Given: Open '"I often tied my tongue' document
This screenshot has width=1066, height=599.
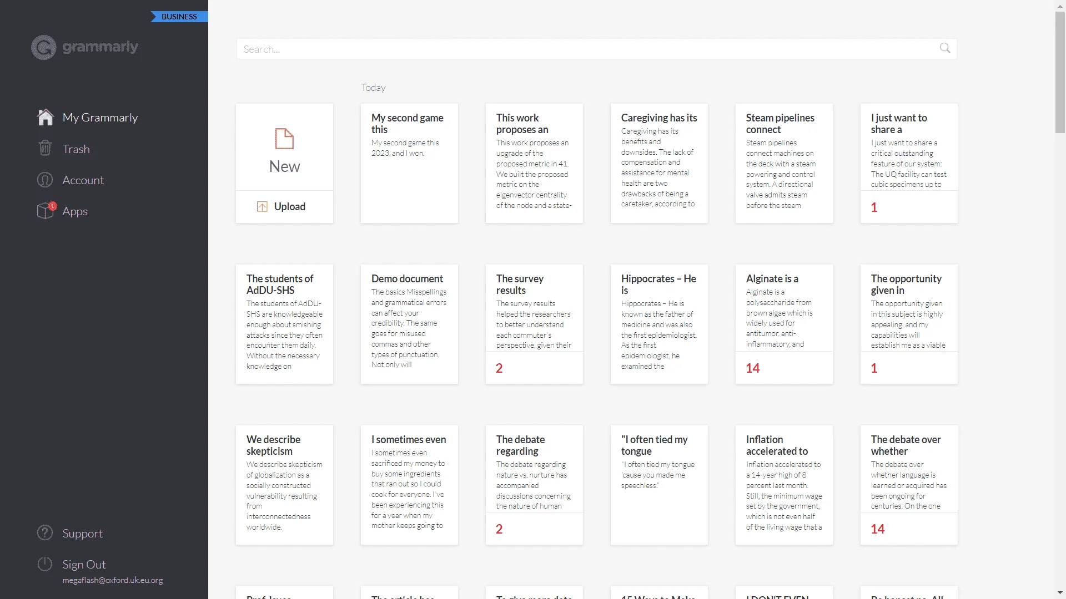Looking at the screenshot, I should (659, 485).
